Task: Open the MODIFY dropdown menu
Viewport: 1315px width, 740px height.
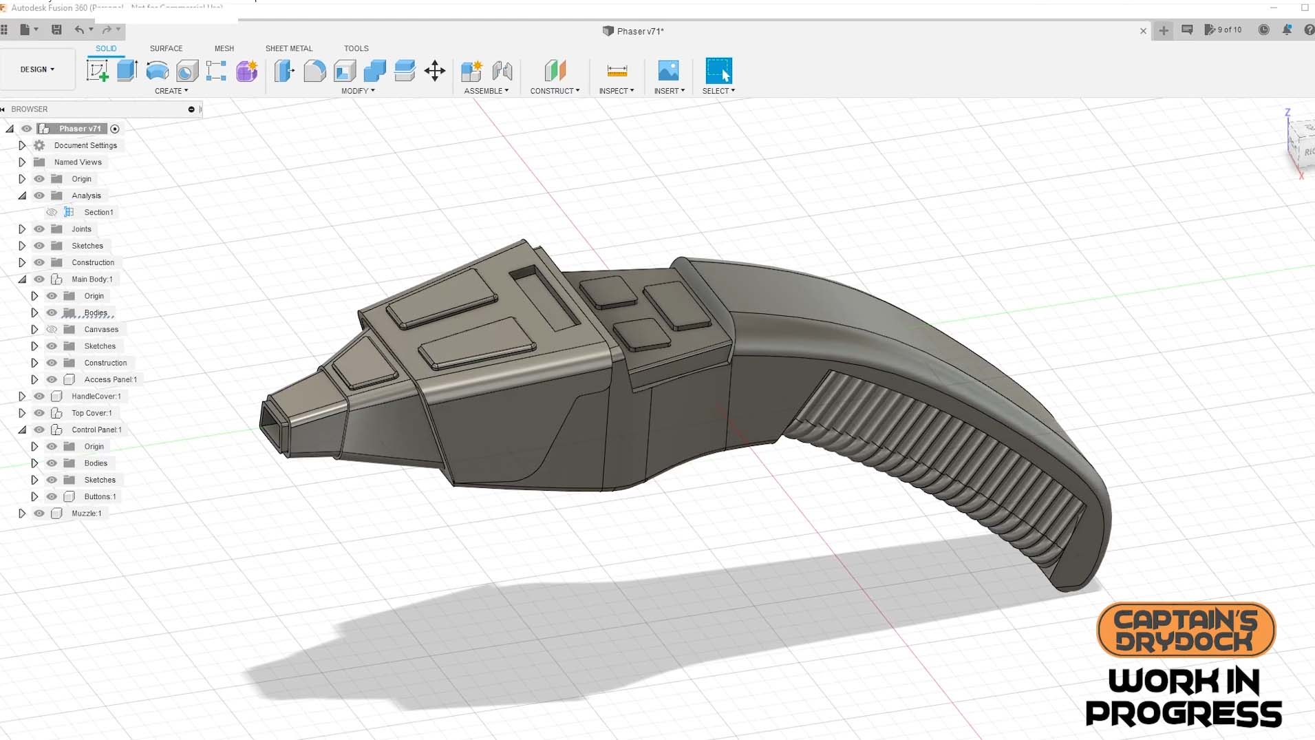Action: [x=358, y=91]
